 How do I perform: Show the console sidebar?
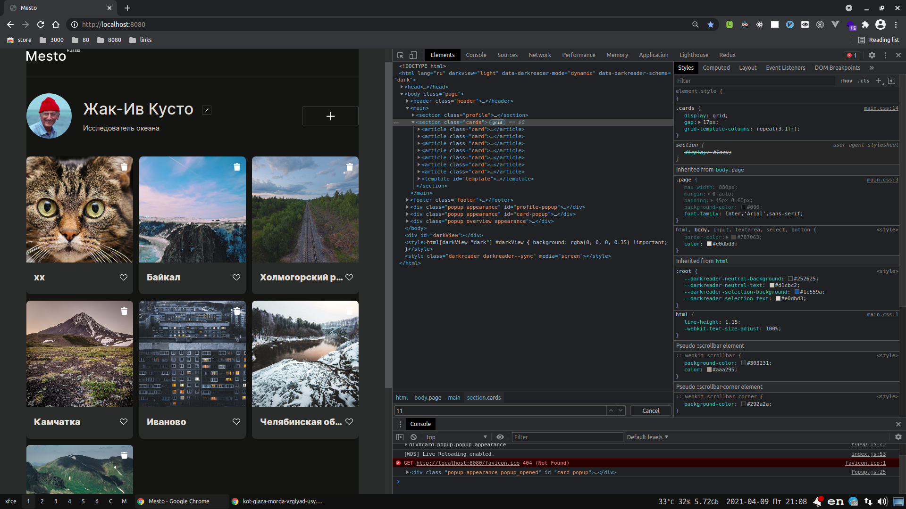pos(400,437)
